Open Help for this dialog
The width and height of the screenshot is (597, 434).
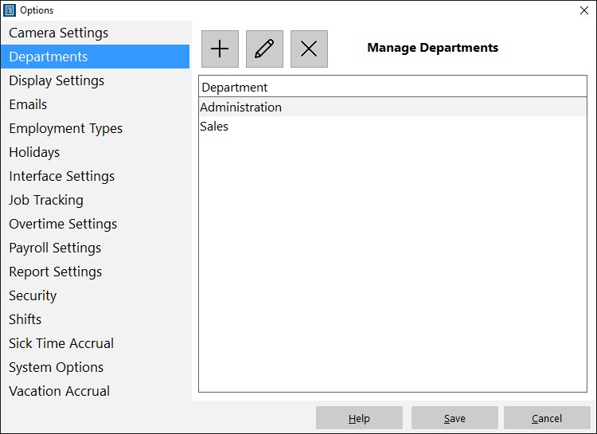(359, 418)
